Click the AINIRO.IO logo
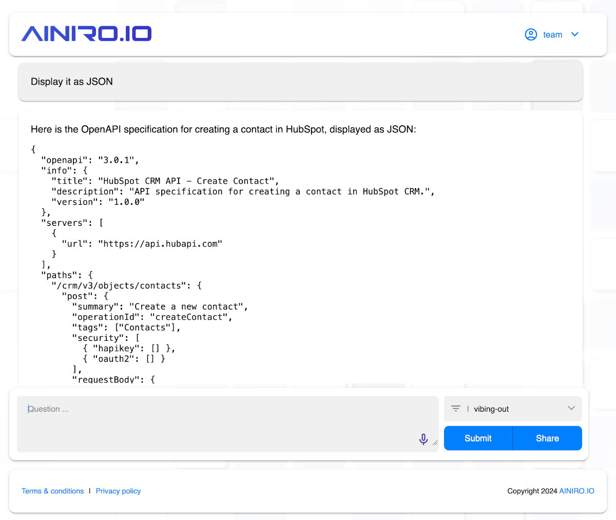The height and width of the screenshot is (520, 616). 86,34
